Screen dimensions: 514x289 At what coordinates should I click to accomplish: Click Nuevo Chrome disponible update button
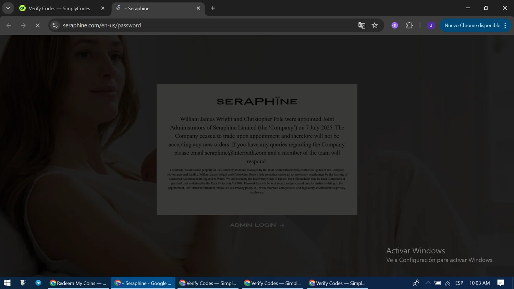(x=472, y=25)
